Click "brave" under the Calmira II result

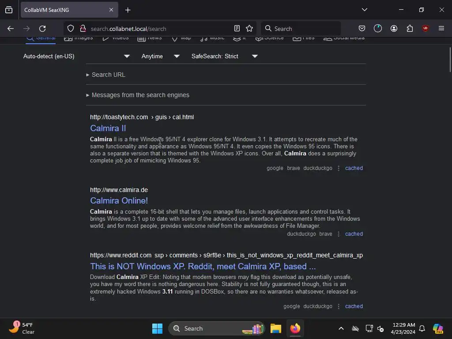point(294,168)
